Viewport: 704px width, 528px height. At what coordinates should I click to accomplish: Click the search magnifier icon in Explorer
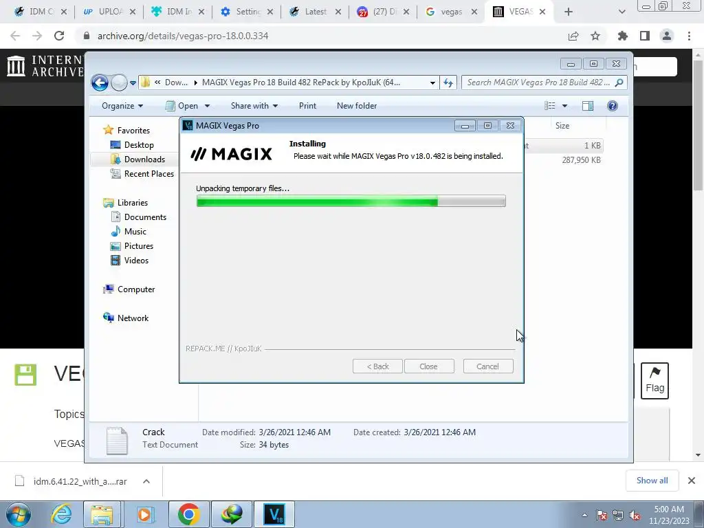coord(619,82)
